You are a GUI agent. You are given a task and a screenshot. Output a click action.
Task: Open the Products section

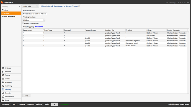pos(11,72)
